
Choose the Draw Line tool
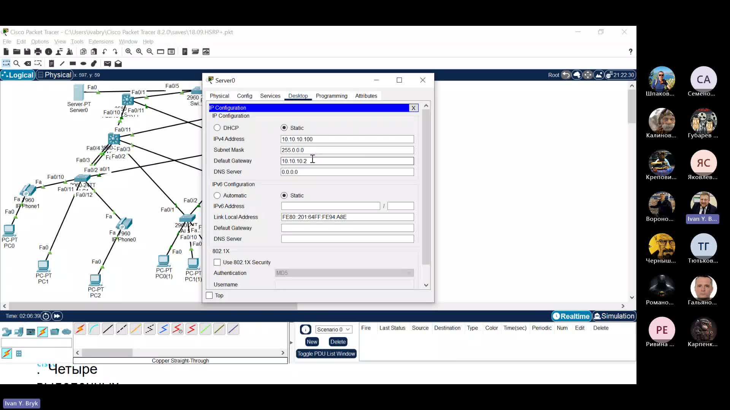[62, 63]
